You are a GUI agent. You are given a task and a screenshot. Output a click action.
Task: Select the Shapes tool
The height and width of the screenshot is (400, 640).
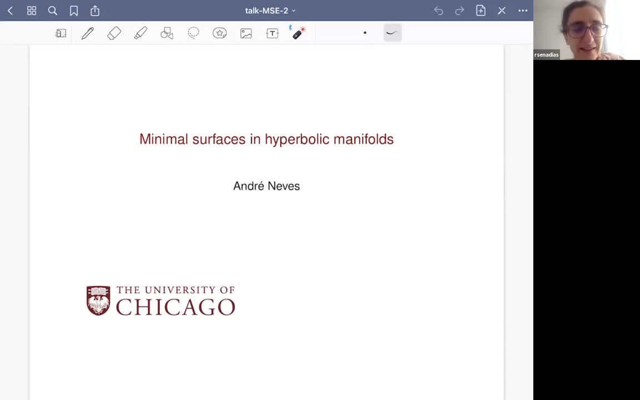[x=167, y=33]
